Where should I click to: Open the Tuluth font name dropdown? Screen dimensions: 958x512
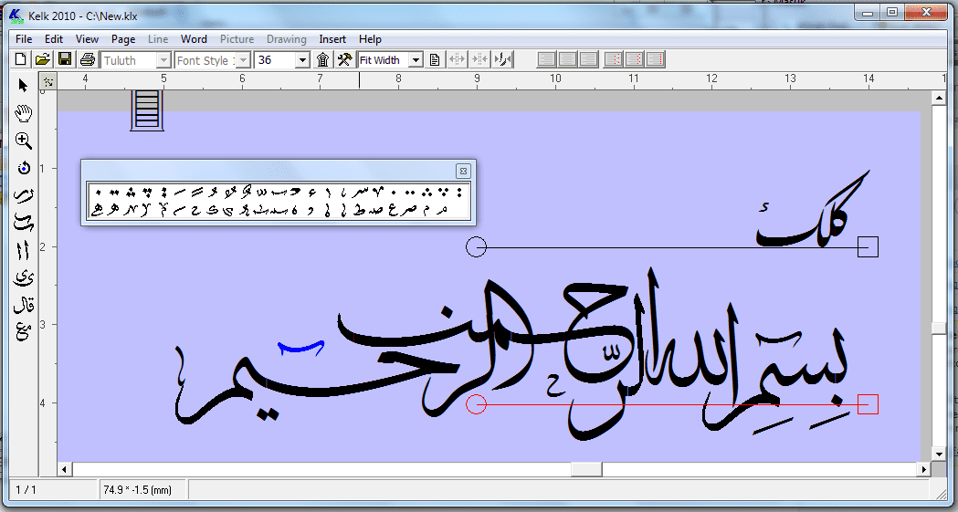163,60
